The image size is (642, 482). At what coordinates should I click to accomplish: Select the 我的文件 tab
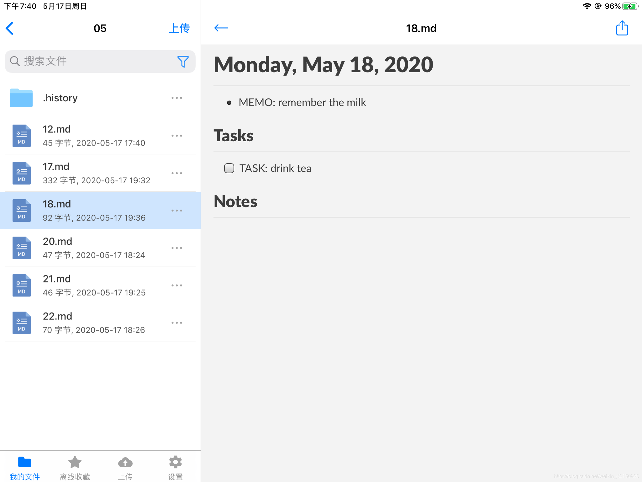click(x=25, y=468)
